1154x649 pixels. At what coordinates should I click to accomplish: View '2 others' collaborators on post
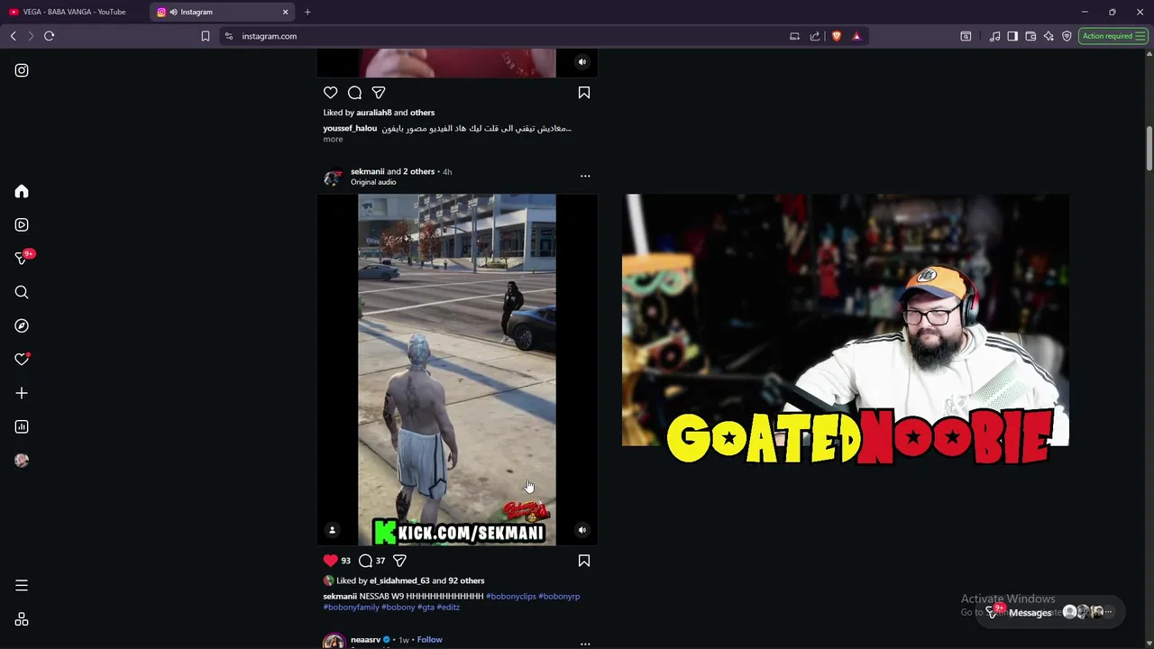click(419, 171)
